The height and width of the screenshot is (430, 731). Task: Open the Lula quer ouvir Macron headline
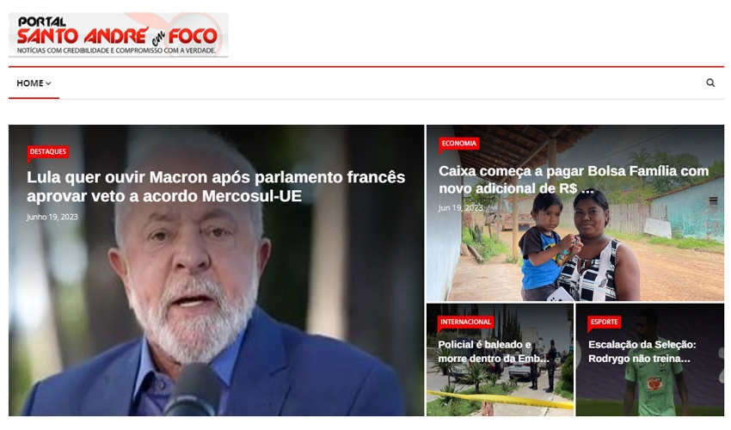coord(216,186)
